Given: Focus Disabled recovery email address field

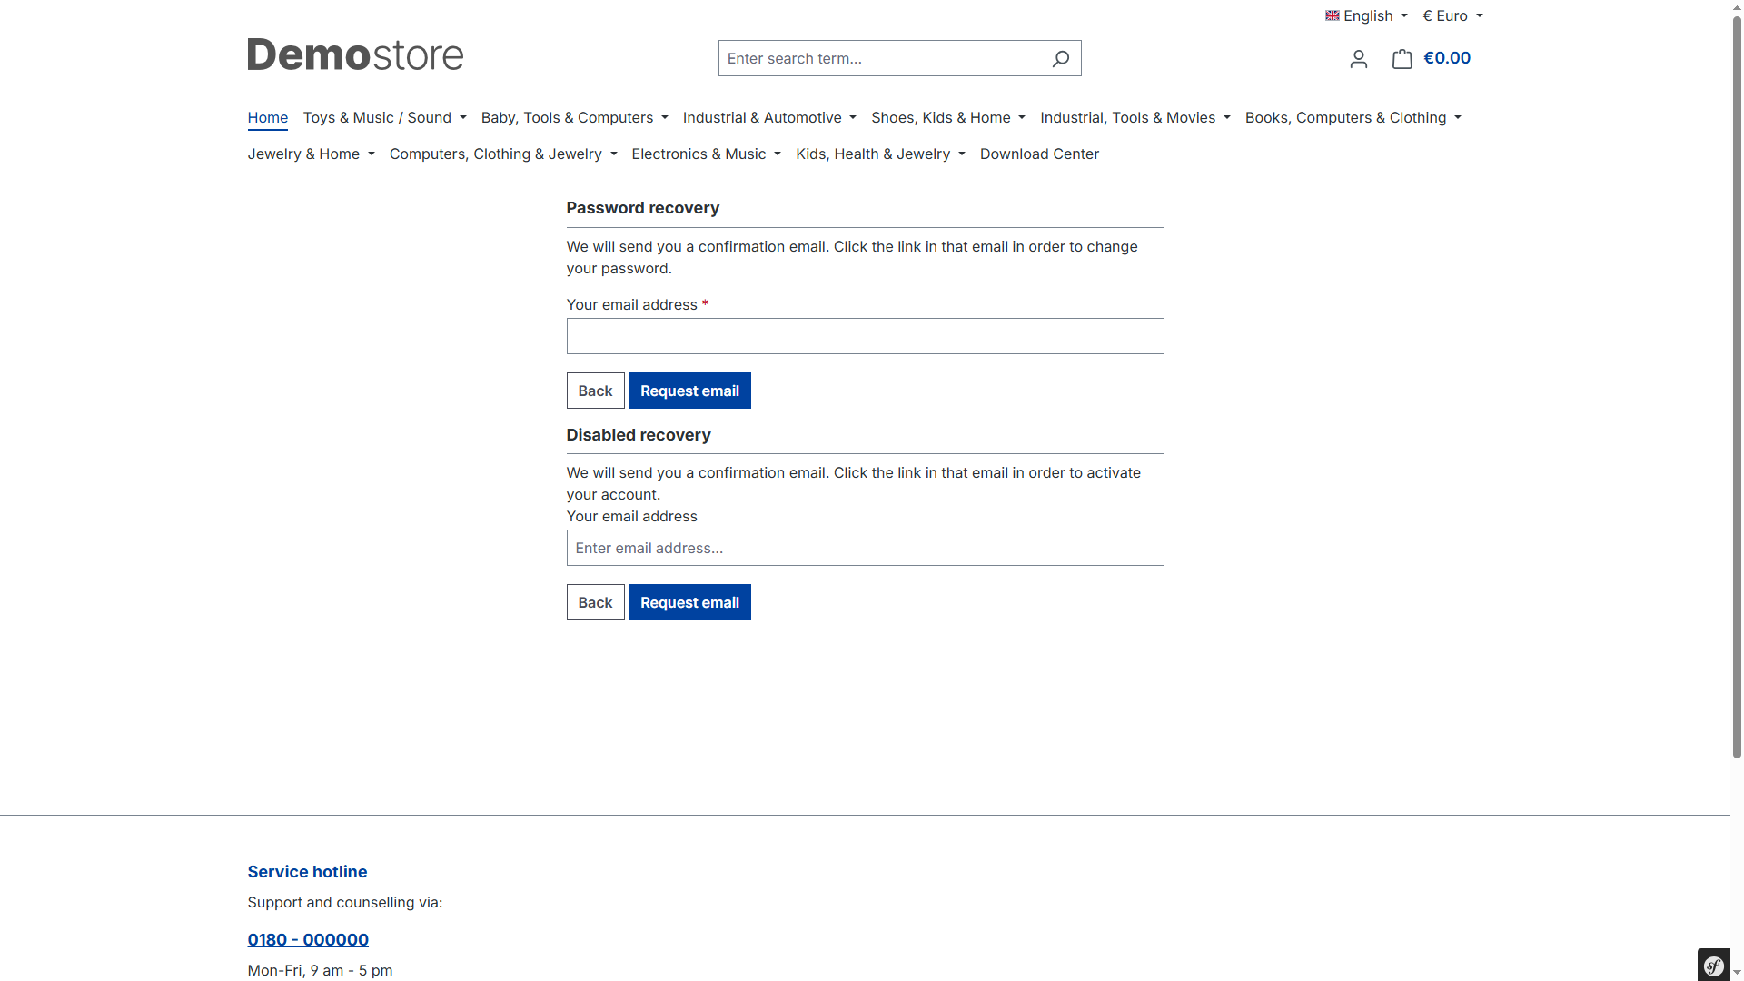Looking at the screenshot, I should (865, 548).
